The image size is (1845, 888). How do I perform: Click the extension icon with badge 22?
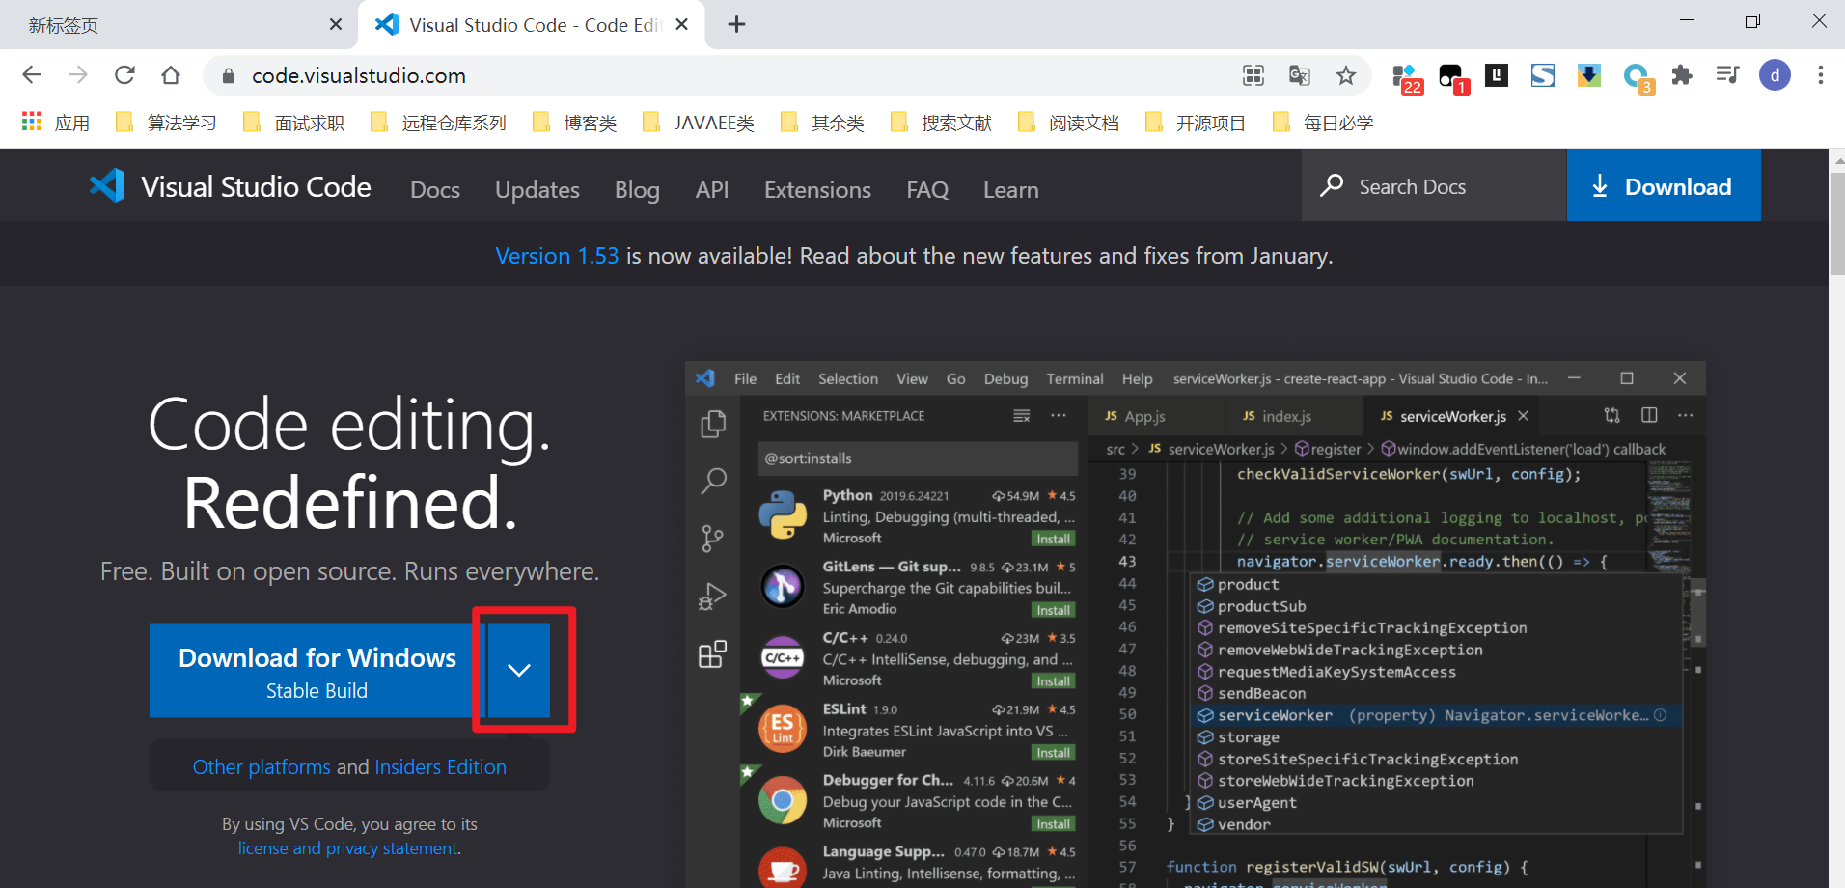pos(1407,77)
